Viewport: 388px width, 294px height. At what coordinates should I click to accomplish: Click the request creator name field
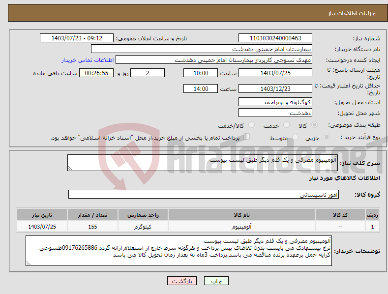pos(214,59)
